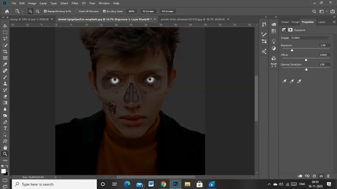
Task: Open the Zoom tool preset picker arrow
Action: click(x=23, y=12)
